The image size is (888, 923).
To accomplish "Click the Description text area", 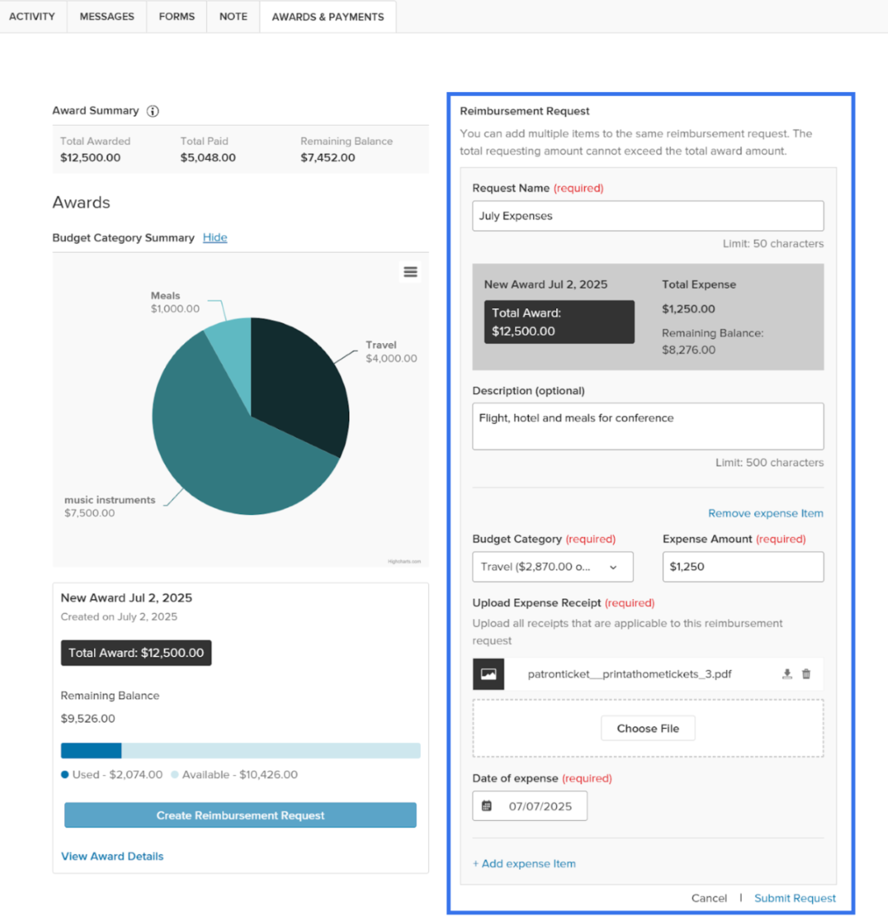I will point(648,426).
